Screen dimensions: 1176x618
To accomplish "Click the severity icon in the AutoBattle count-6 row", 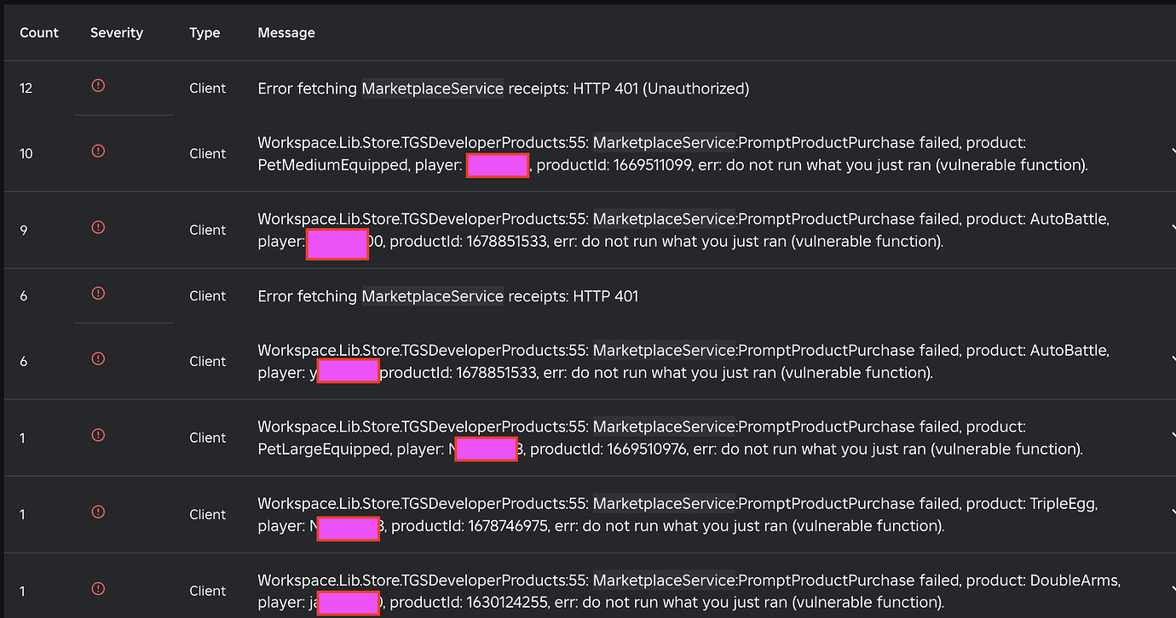I will click(x=97, y=358).
